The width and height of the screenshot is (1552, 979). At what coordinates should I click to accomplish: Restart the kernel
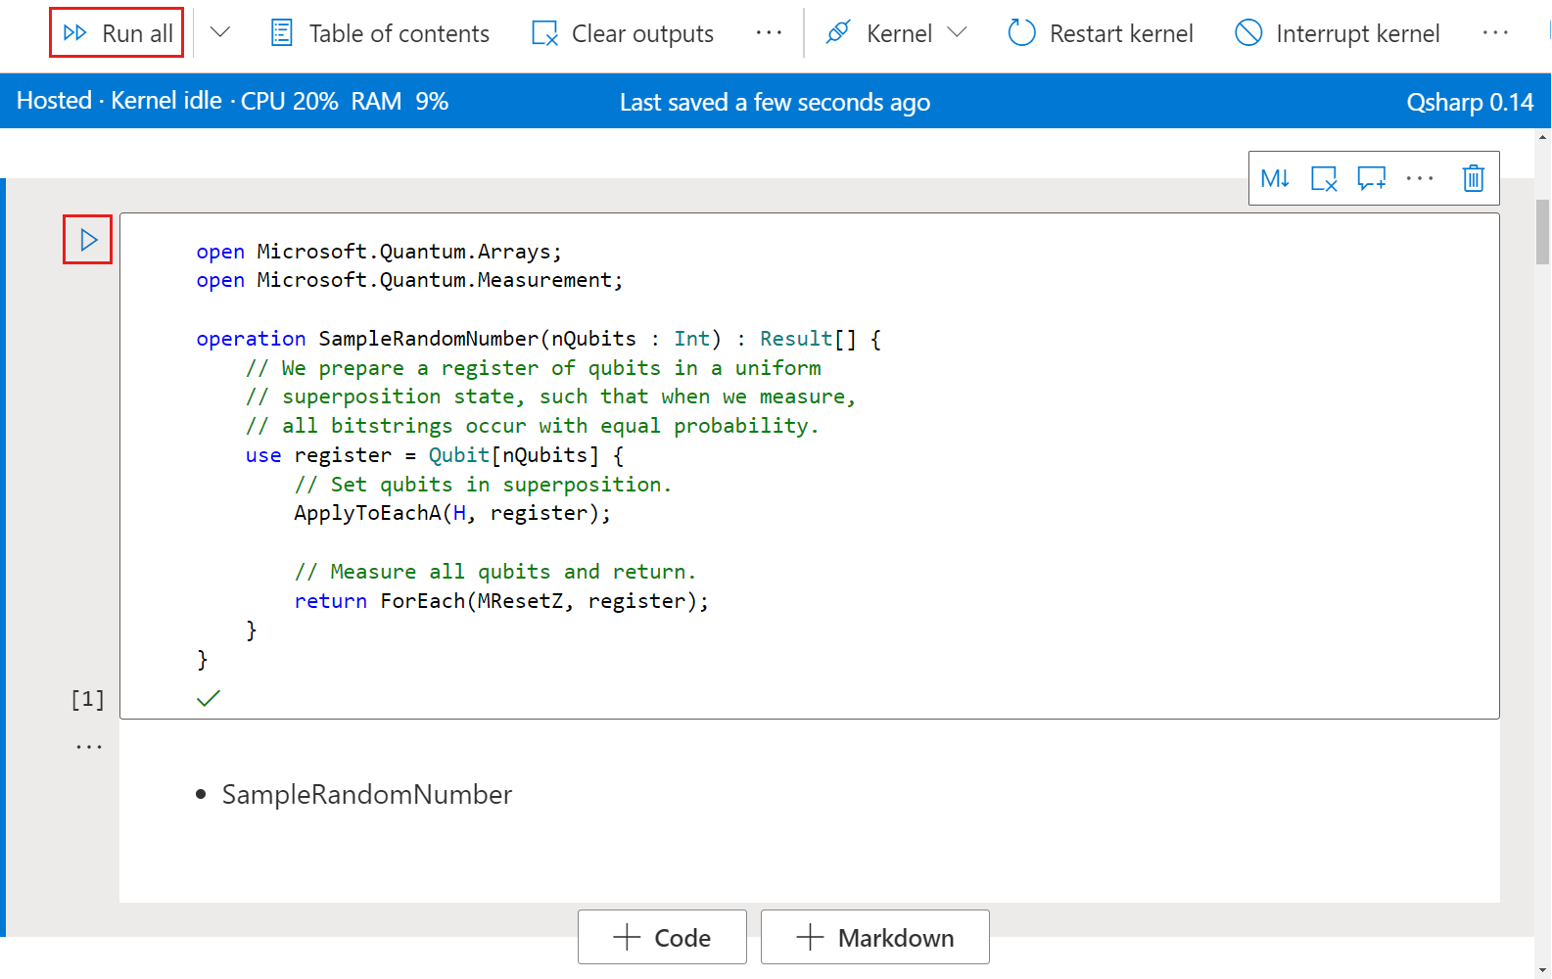click(x=1101, y=33)
